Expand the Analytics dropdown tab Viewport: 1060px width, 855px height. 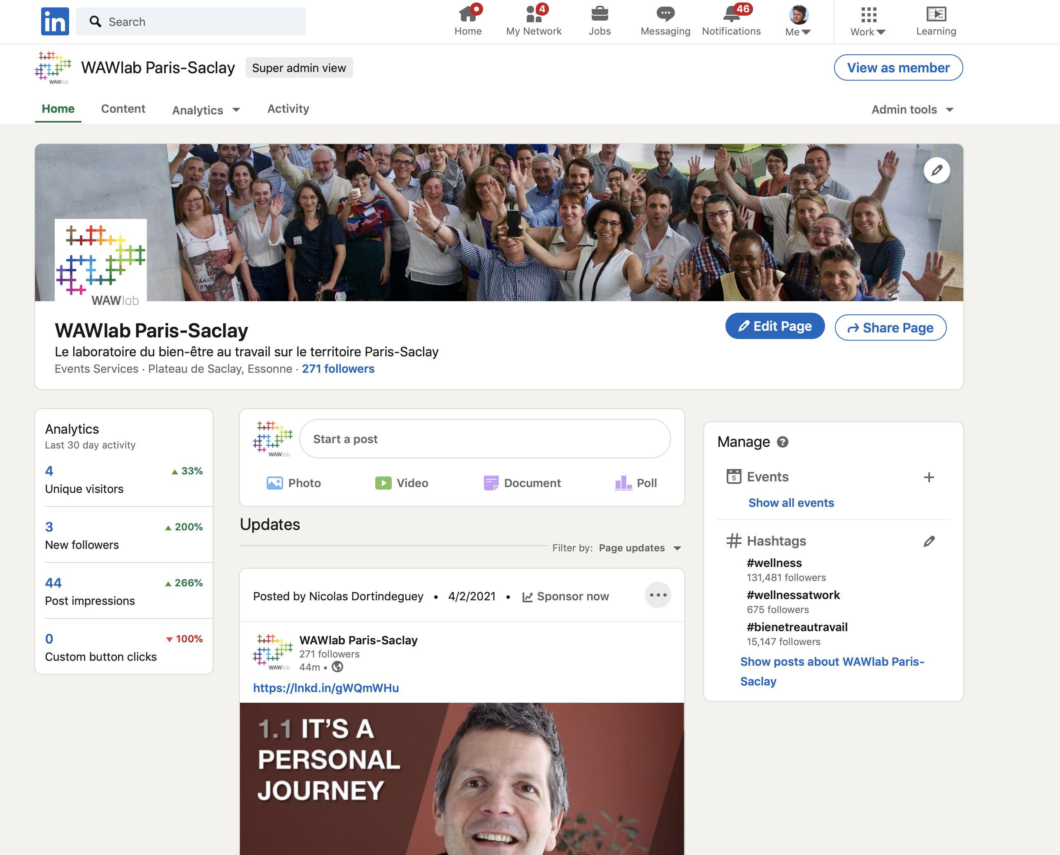206,110
